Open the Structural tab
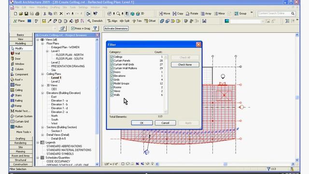 (x=21, y=160)
